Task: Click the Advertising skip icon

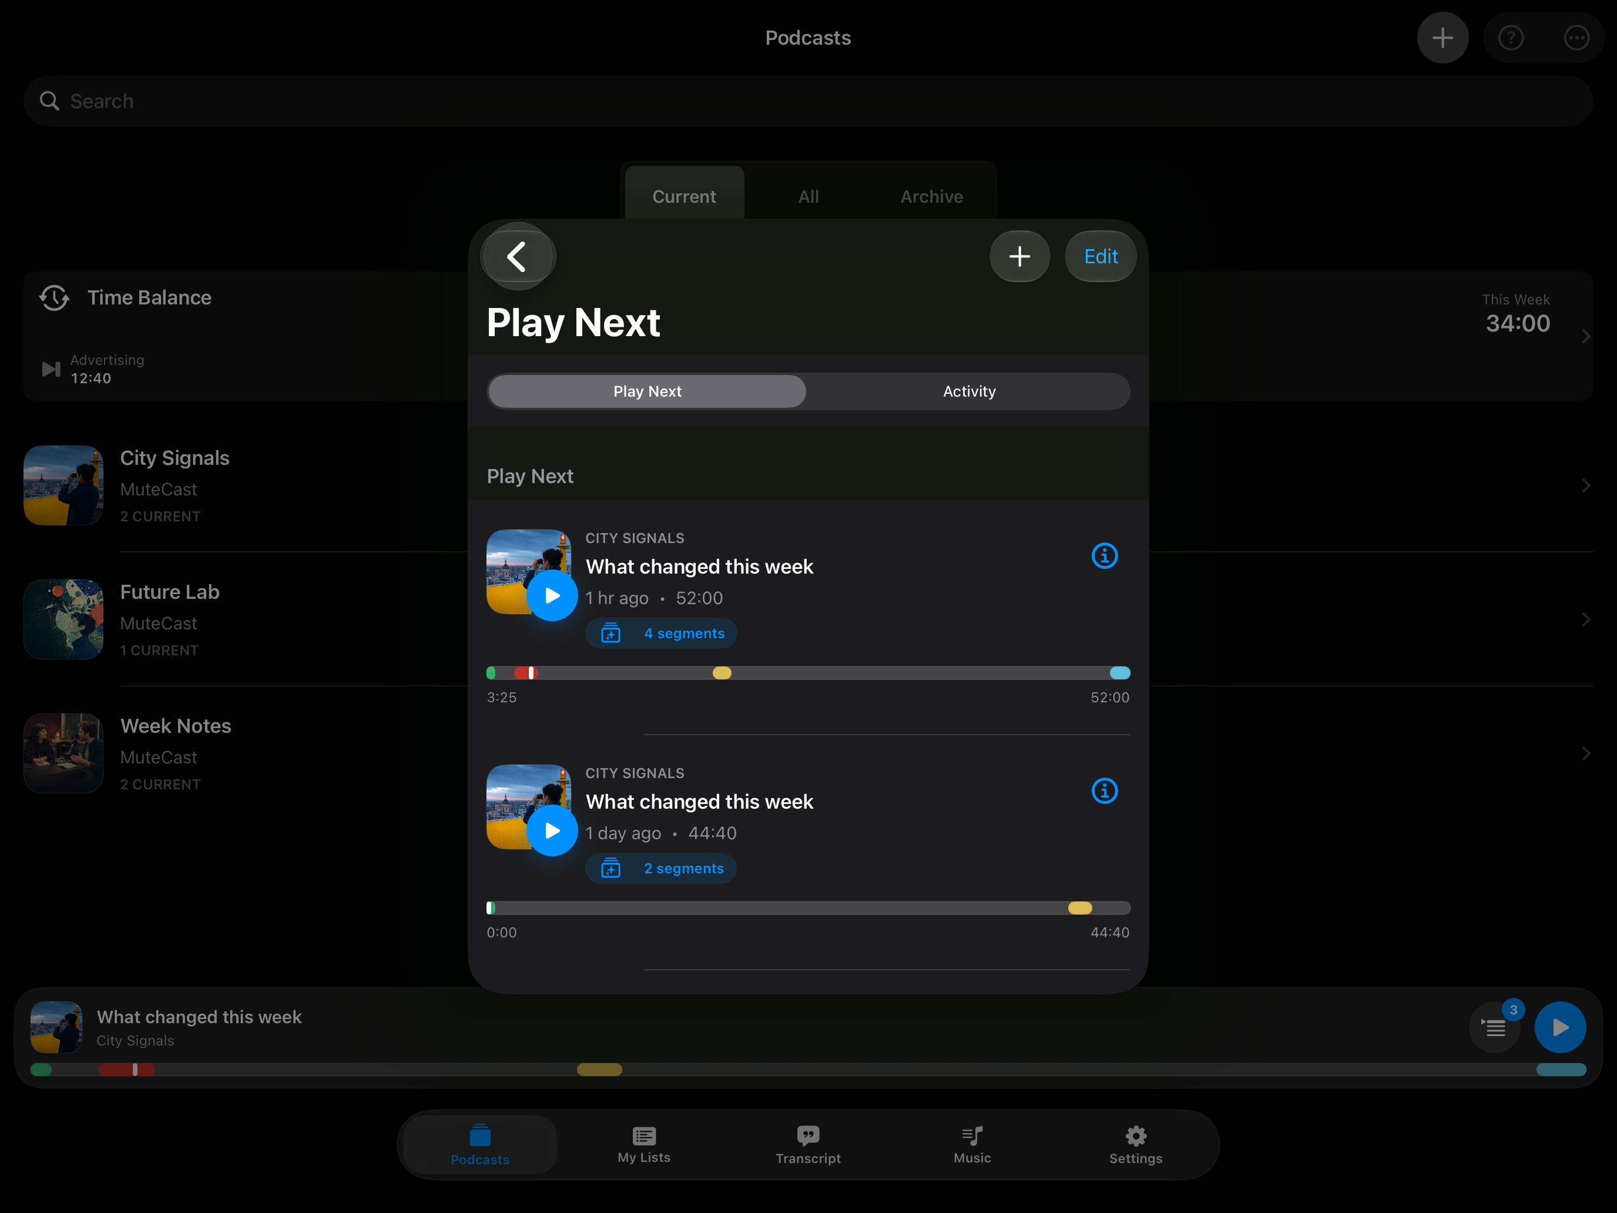Action: (x=51, y=369)
